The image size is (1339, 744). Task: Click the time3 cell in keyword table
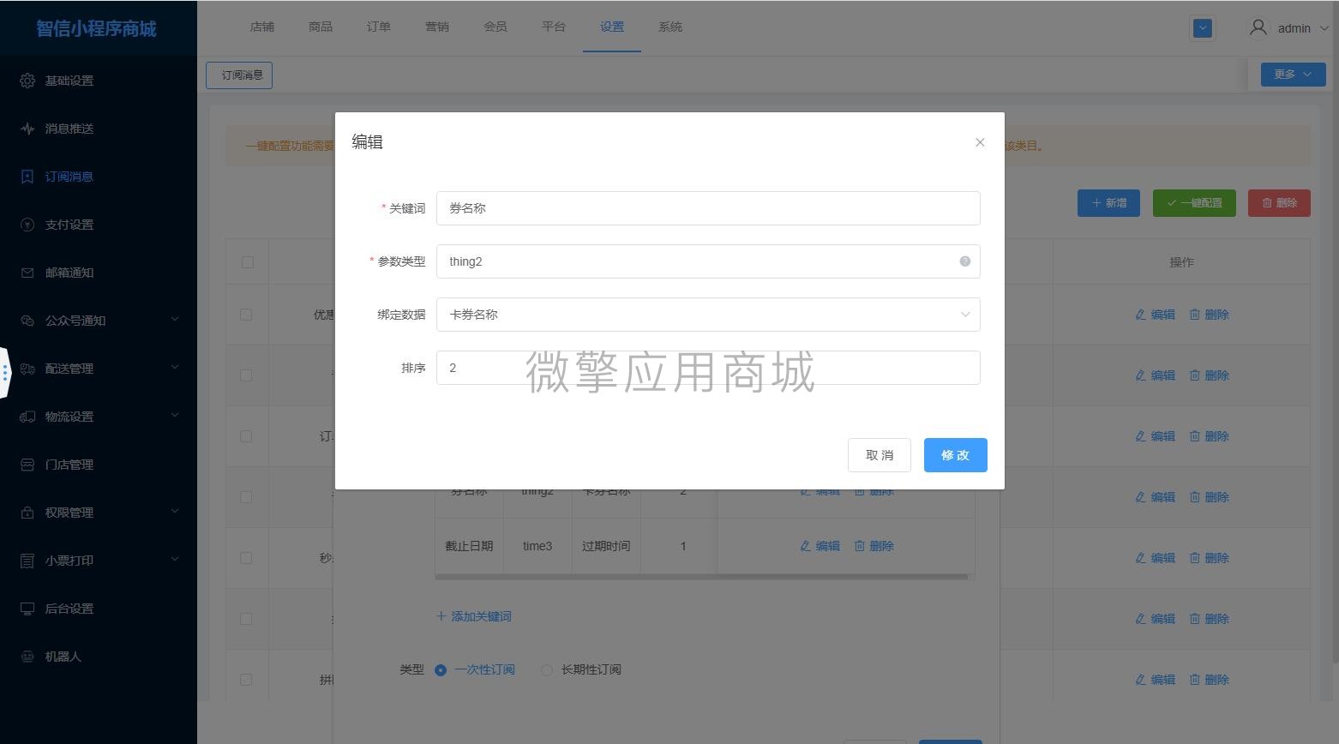pyautogui.click(x=537, y=546)
